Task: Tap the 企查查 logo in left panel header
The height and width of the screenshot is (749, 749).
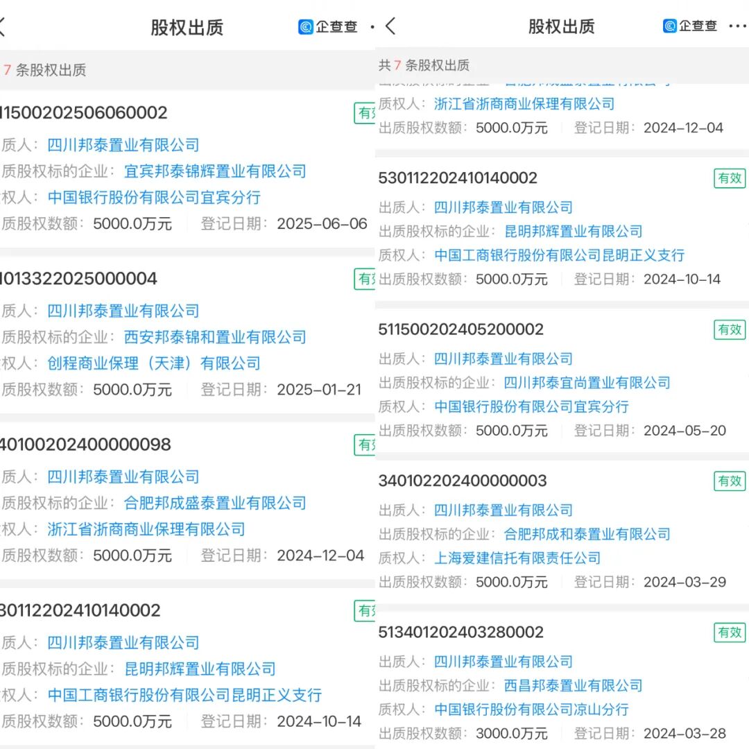Action: click(328, 27)
